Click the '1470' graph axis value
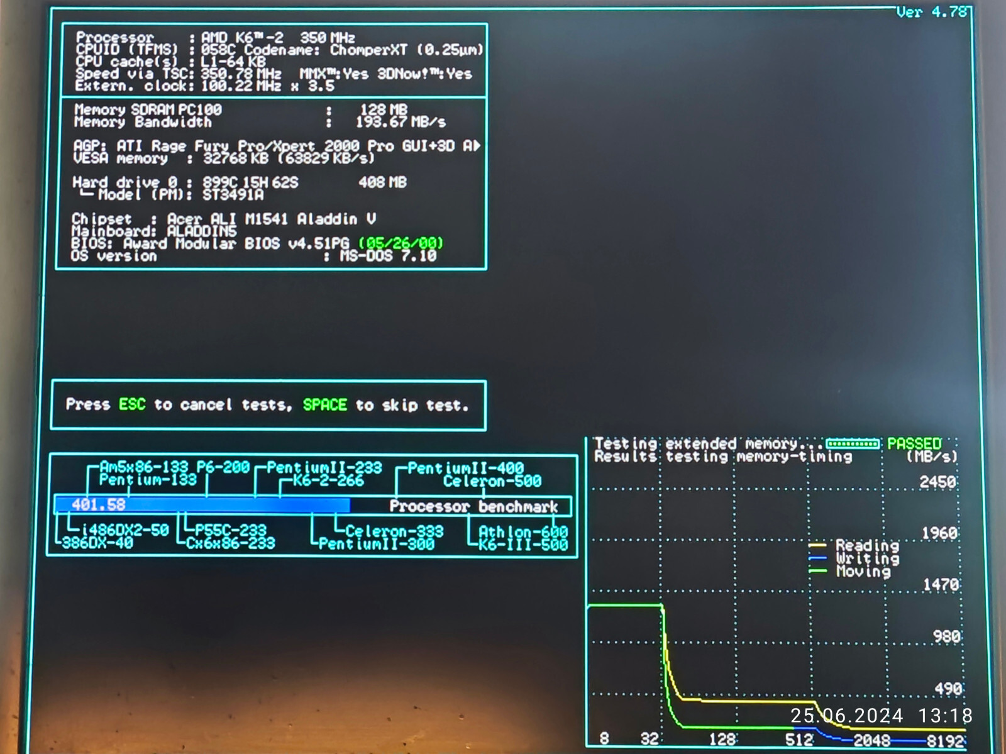The image size is (1006, 754). tap(941, 585)
